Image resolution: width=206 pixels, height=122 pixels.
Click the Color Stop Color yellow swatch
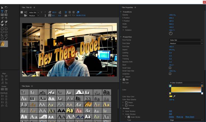coord(171,96)
